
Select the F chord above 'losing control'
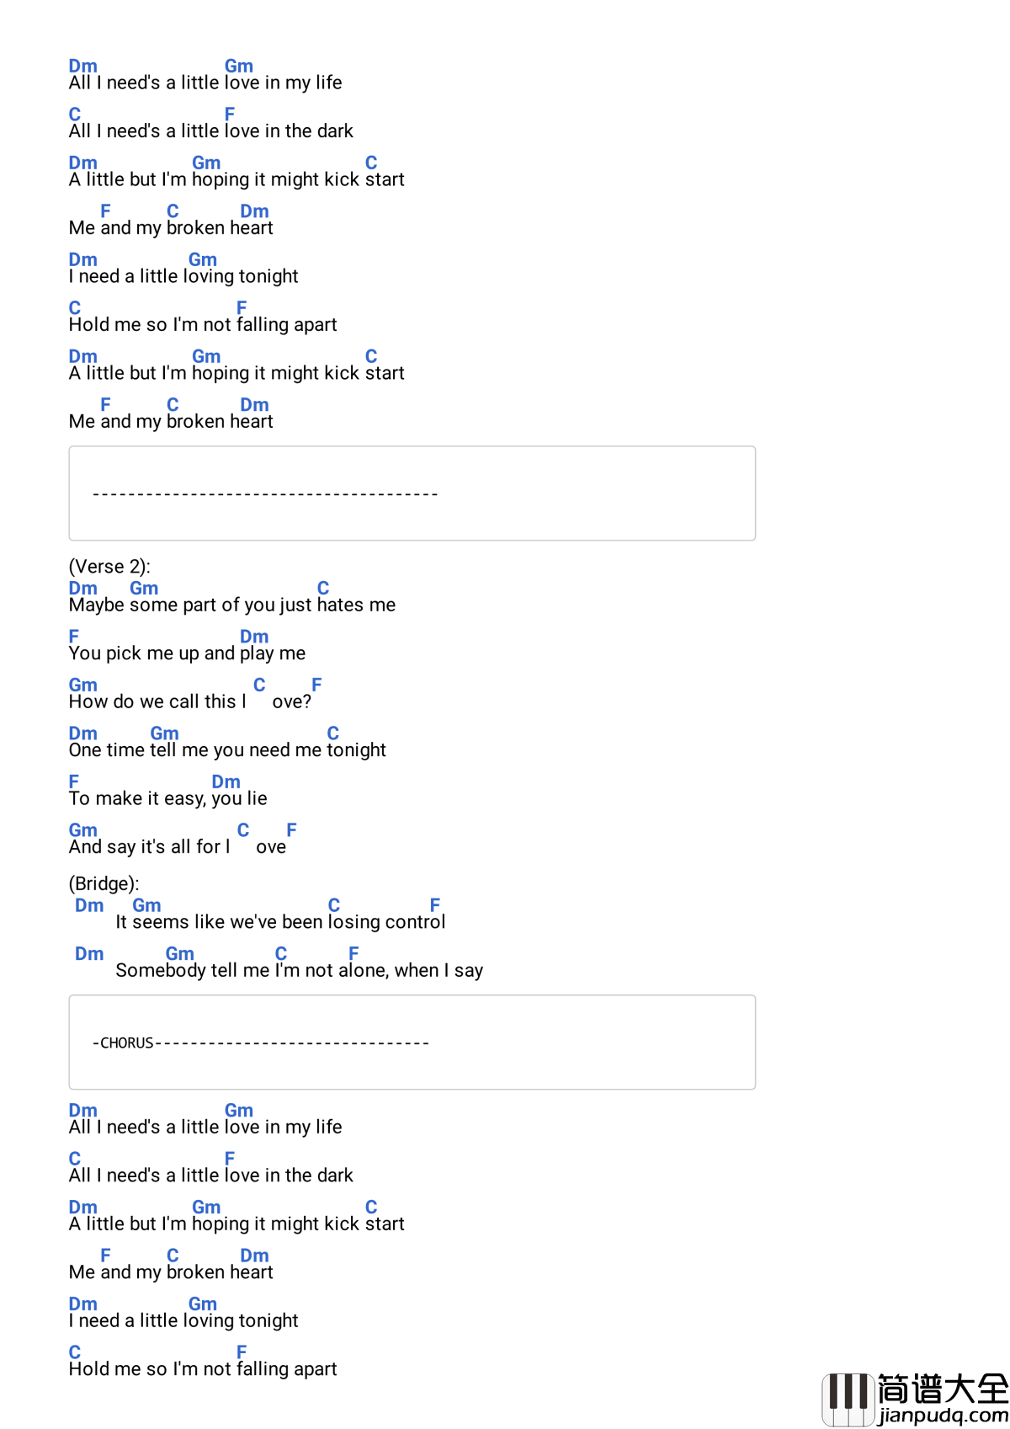[x=435, y=905]
